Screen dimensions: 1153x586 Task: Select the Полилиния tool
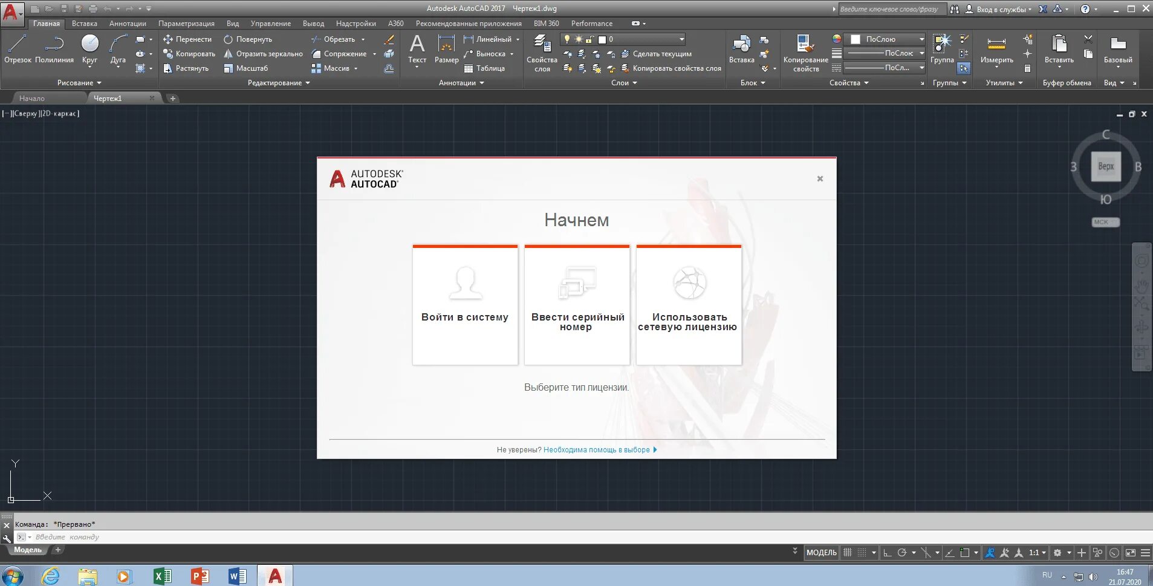54,49
